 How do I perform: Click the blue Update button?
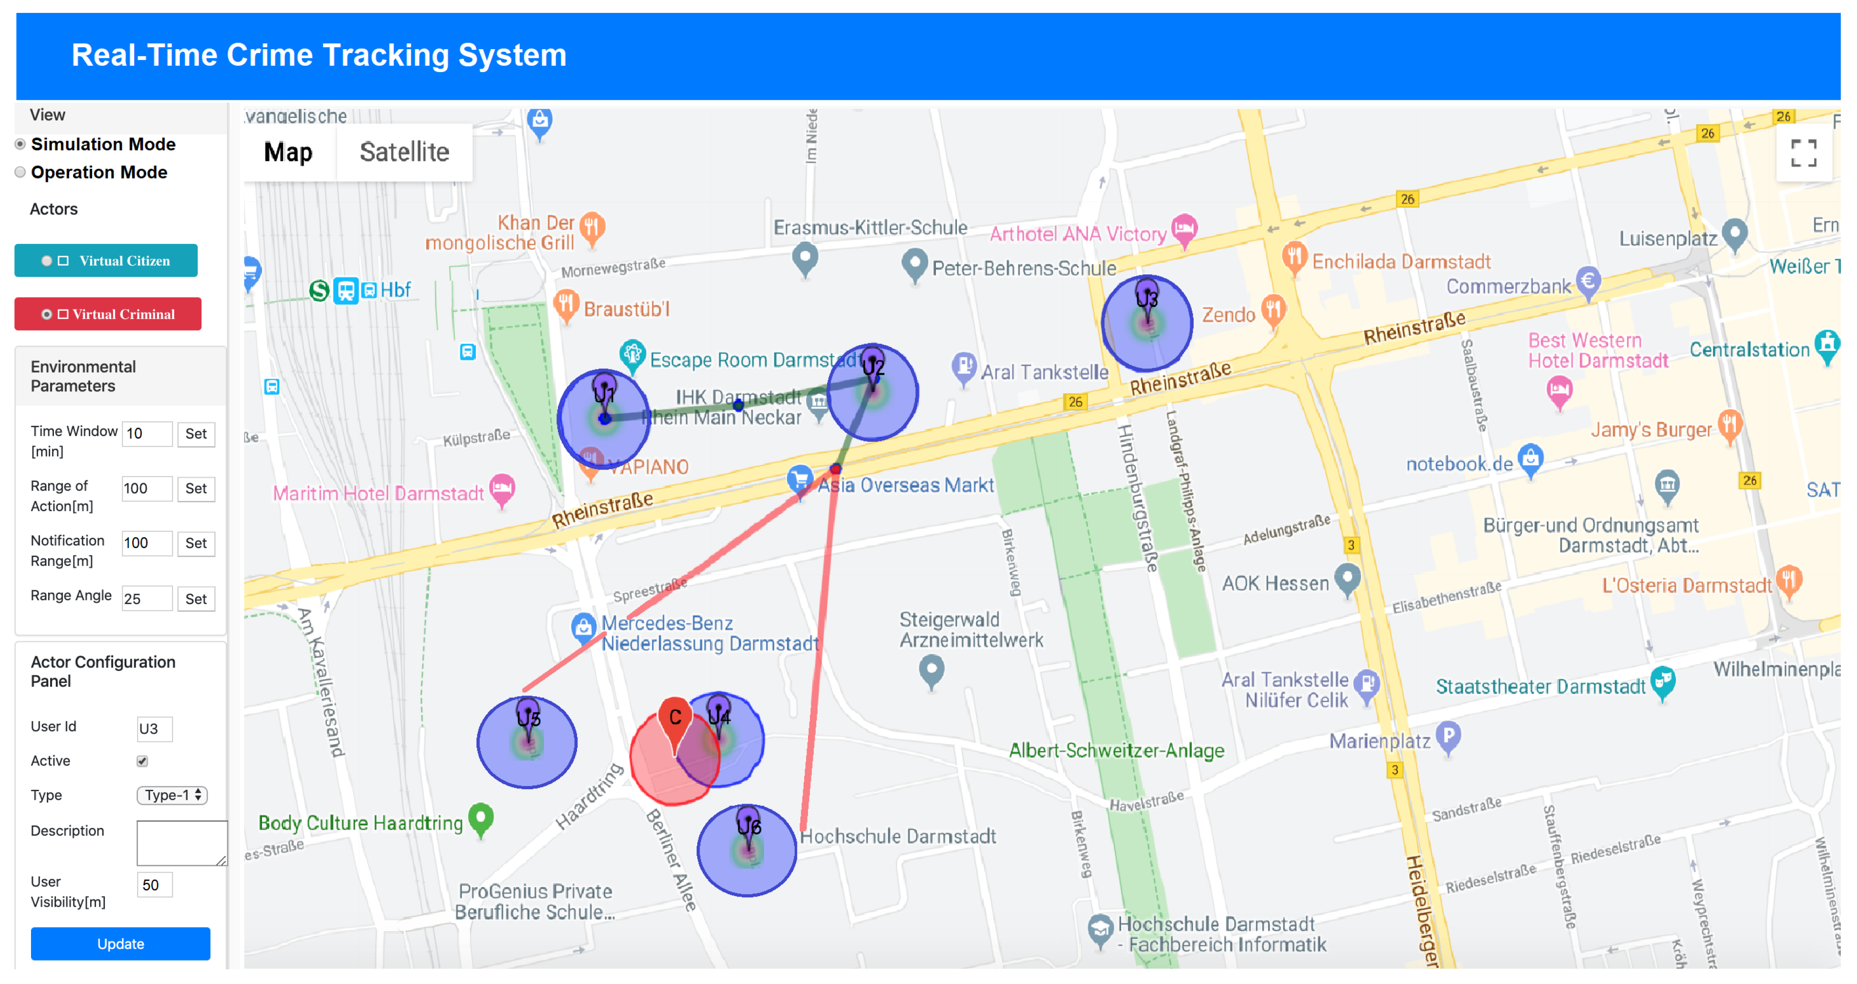coord(120,943)
